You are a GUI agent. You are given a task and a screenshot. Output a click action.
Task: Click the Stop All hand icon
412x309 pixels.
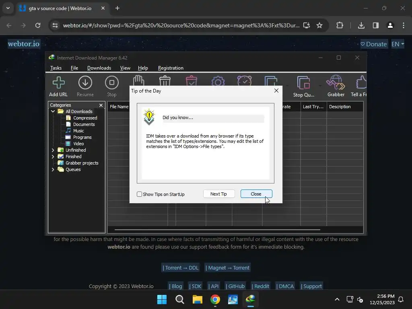point(138,80)
